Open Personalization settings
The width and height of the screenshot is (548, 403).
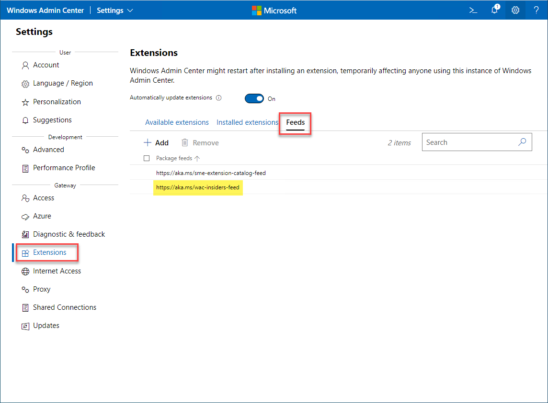[57, 101]
